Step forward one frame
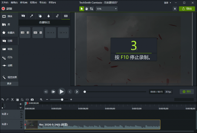This screenshot has width=197, height=133. (53, 92)
